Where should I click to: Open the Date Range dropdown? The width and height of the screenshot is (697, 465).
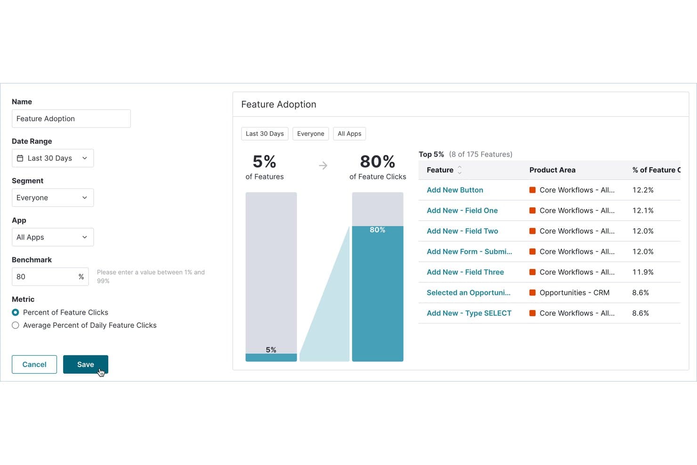click(x=53, y=158)
